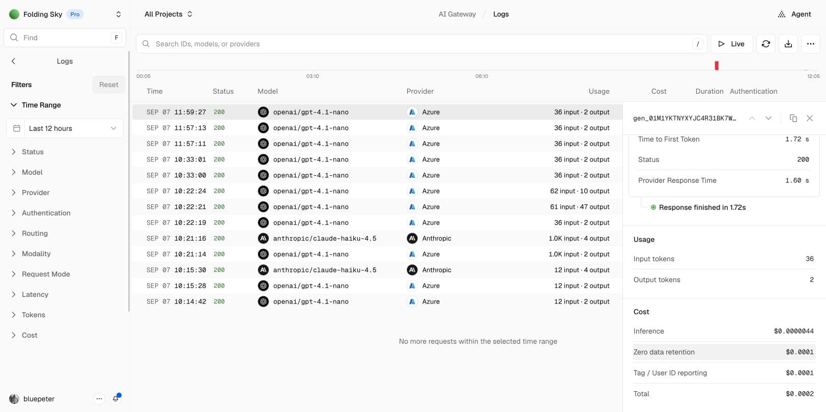
Task: Click the Anthropic model icon at 10:15:30
Action: click(x=263, y=270)
